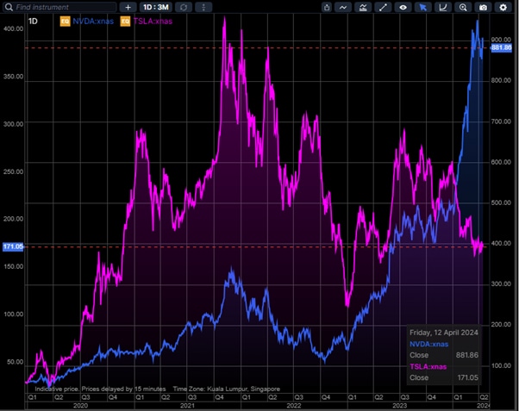Click the 'Indicative price' delayed notice text
The image size is (519, 411).
(100, 389)
